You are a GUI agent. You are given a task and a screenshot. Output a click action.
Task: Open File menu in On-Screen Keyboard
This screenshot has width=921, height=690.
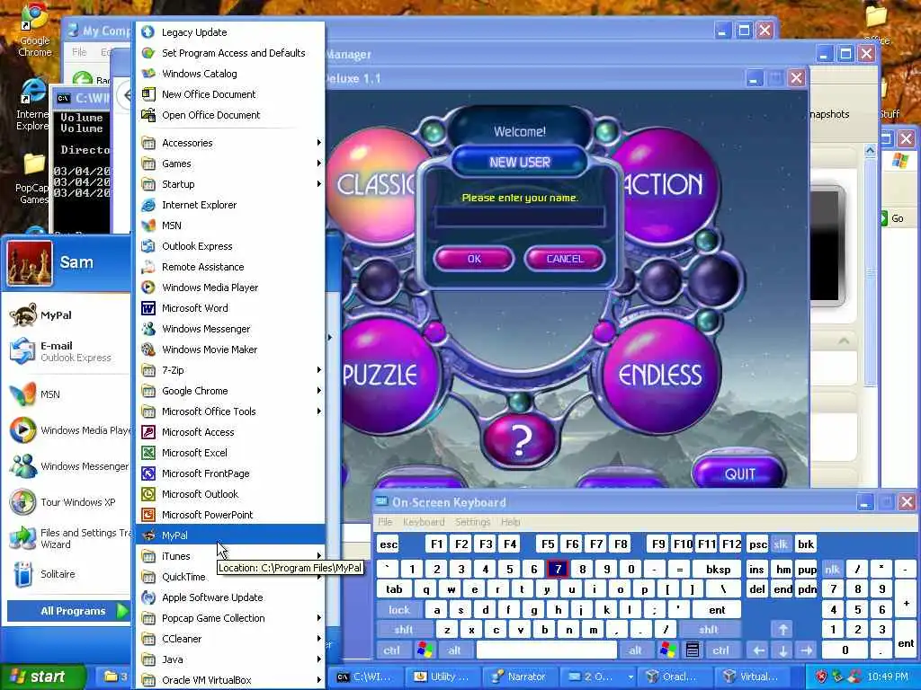(x=385, y=522)
